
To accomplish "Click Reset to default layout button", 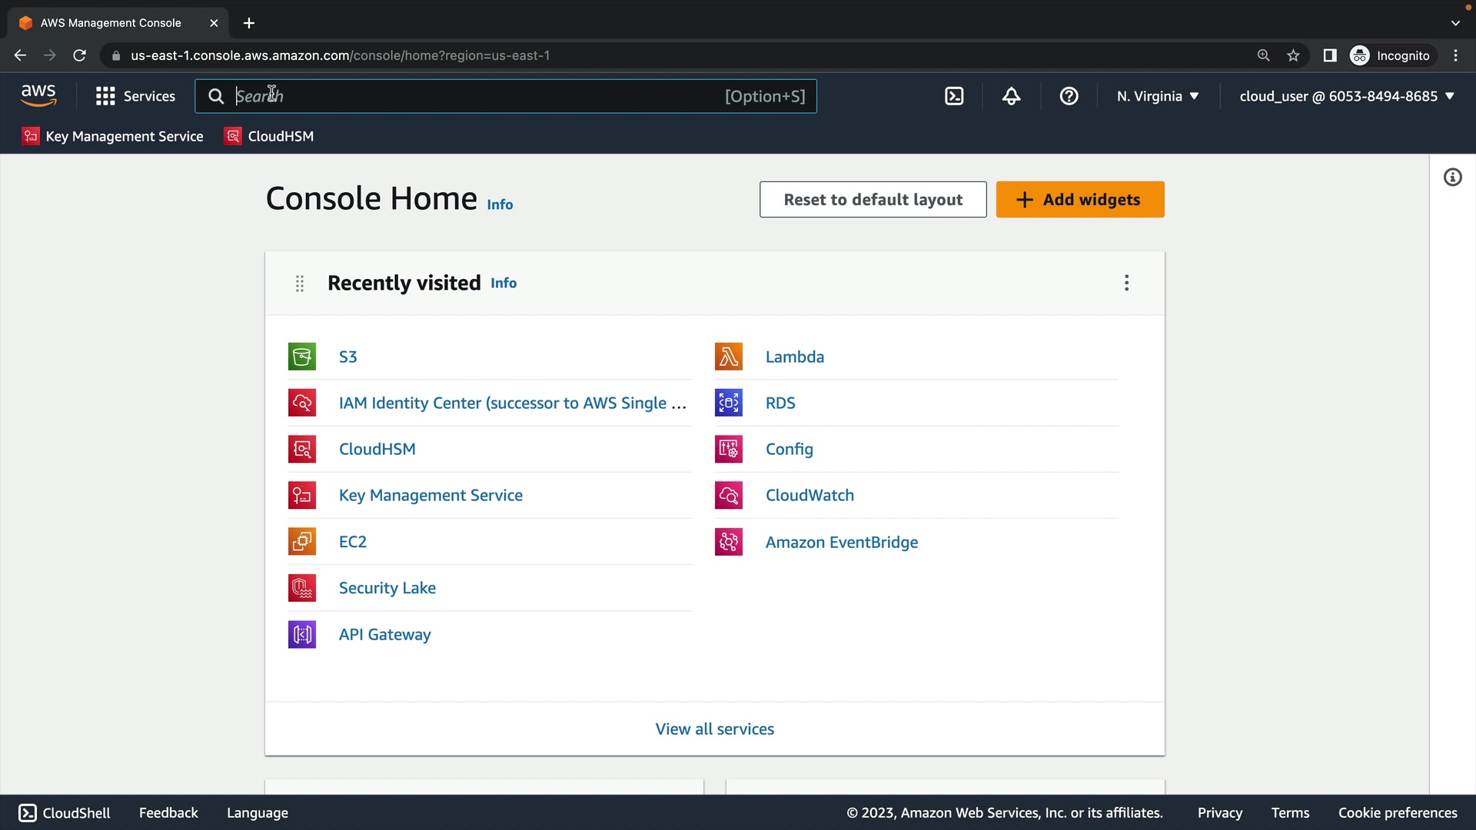I will tap(873, 200).
